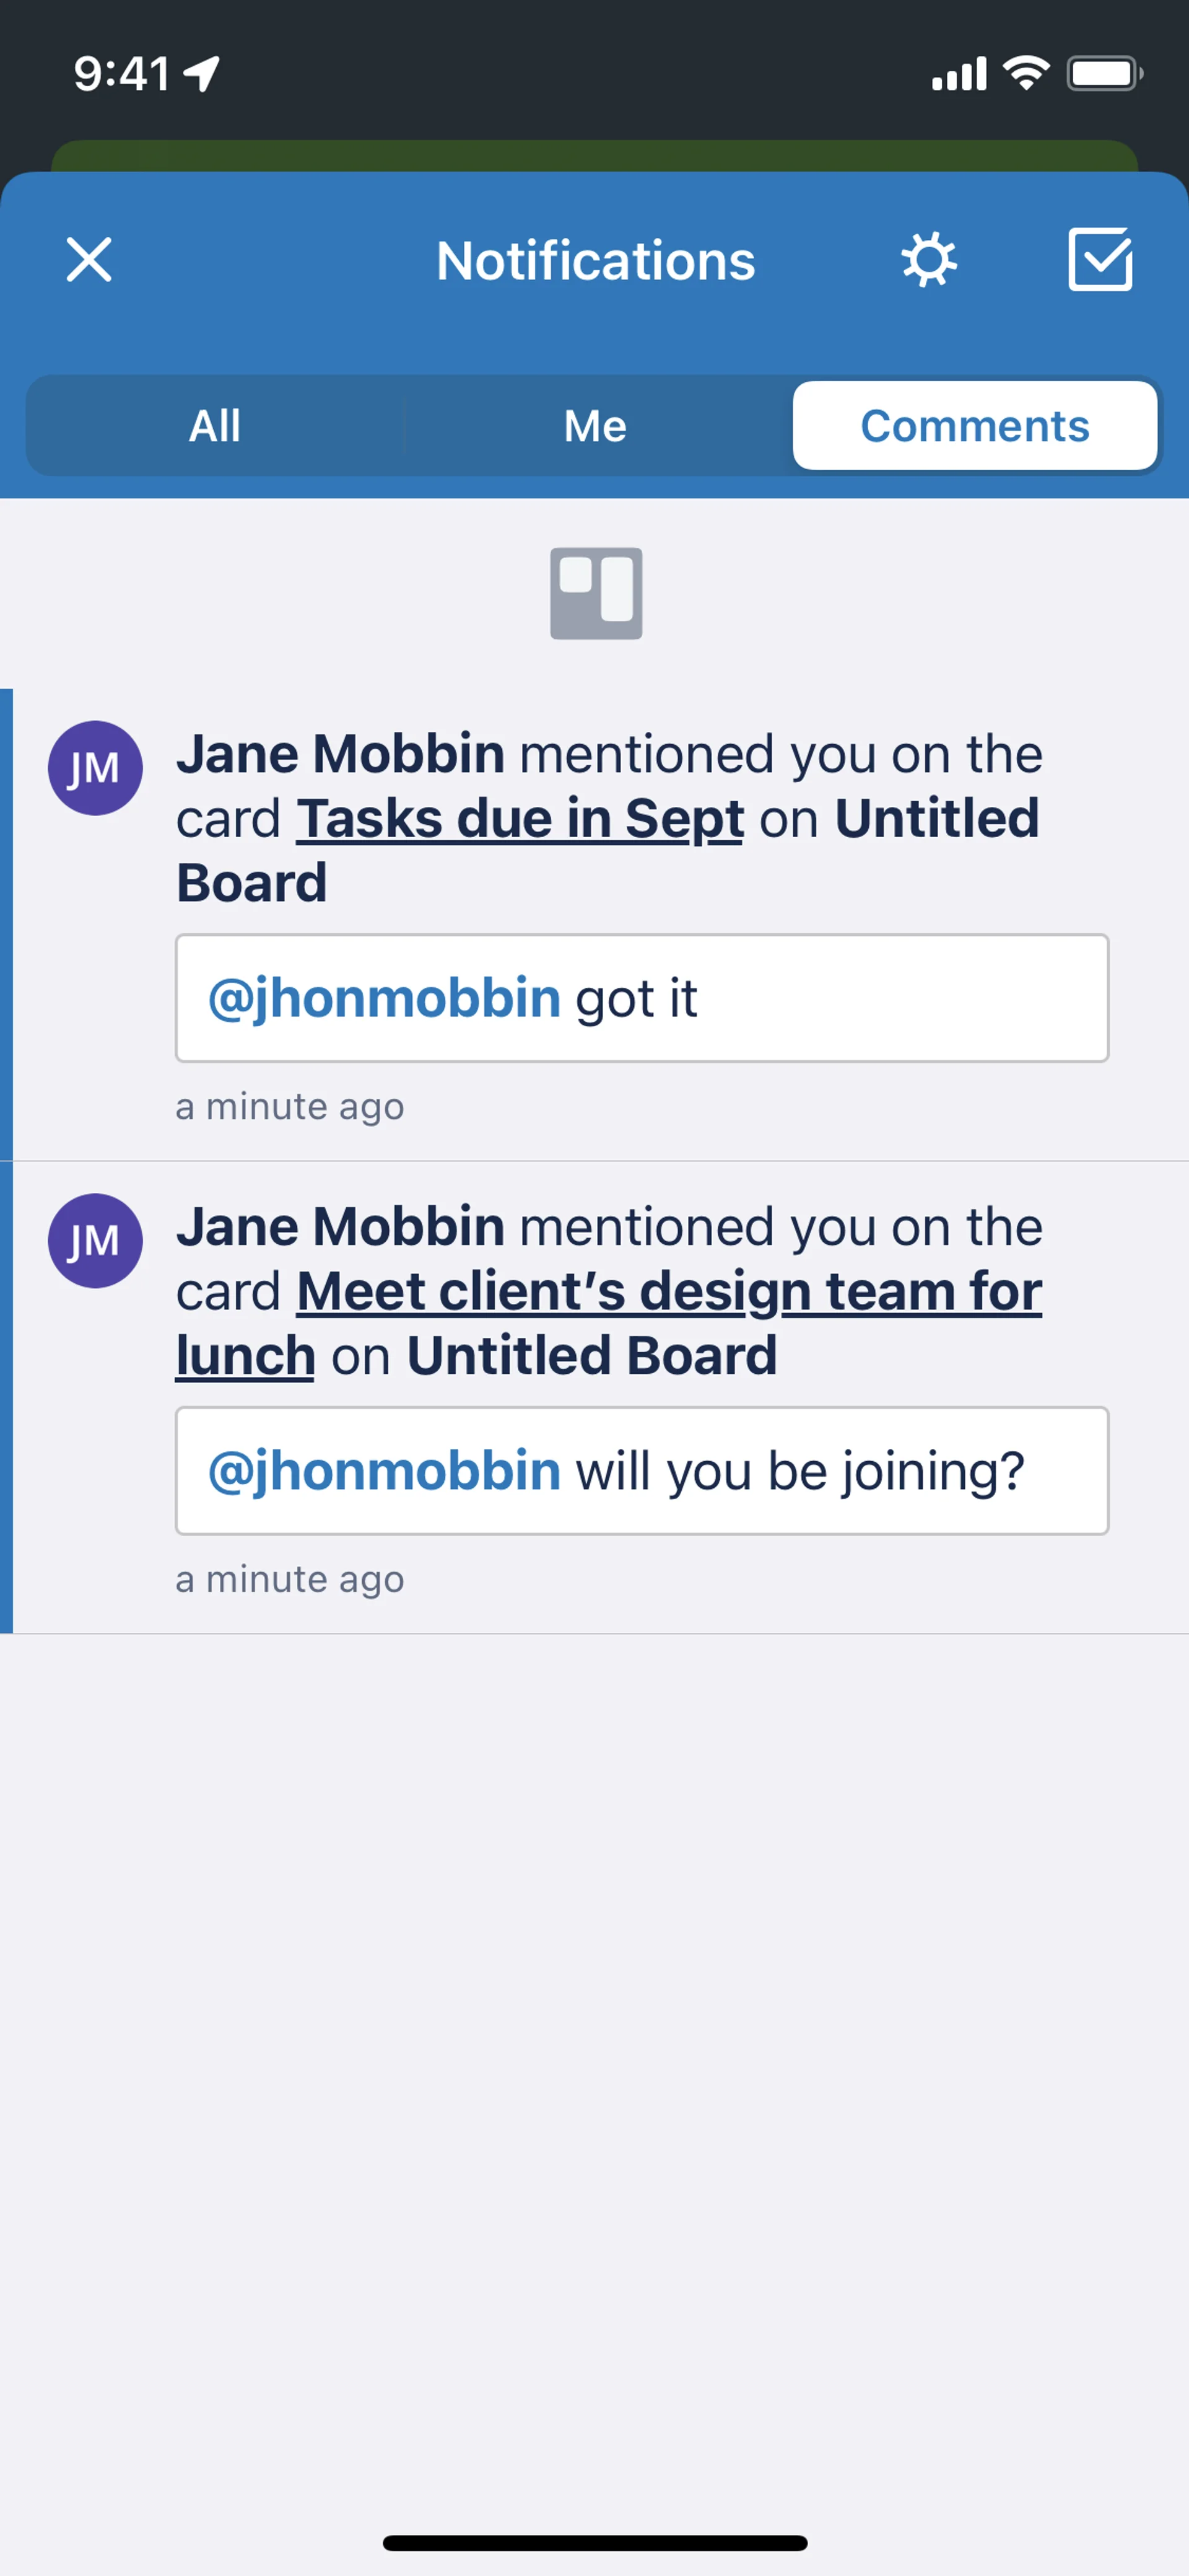Image resolution: width=1189 pixels, height=2576 pixels.
Task: Switch to the Me tab
Action: click(596, 426)
